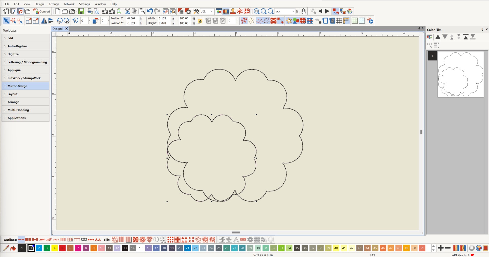The image size is (489, 257).
Task: Choose red color swatch 5
Action: [x=62, y=248]
